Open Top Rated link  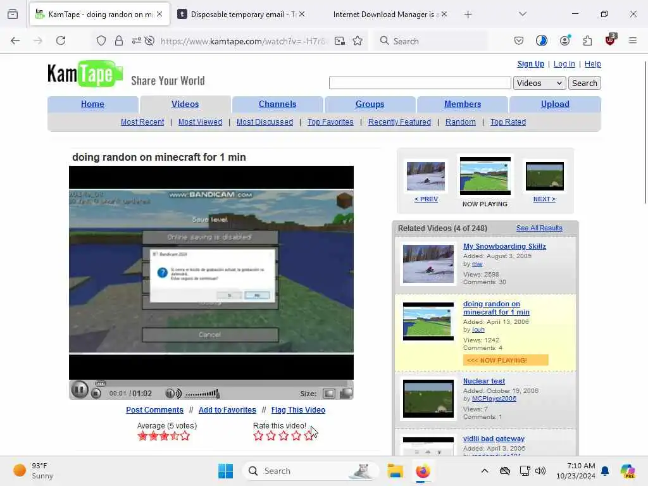508,122
